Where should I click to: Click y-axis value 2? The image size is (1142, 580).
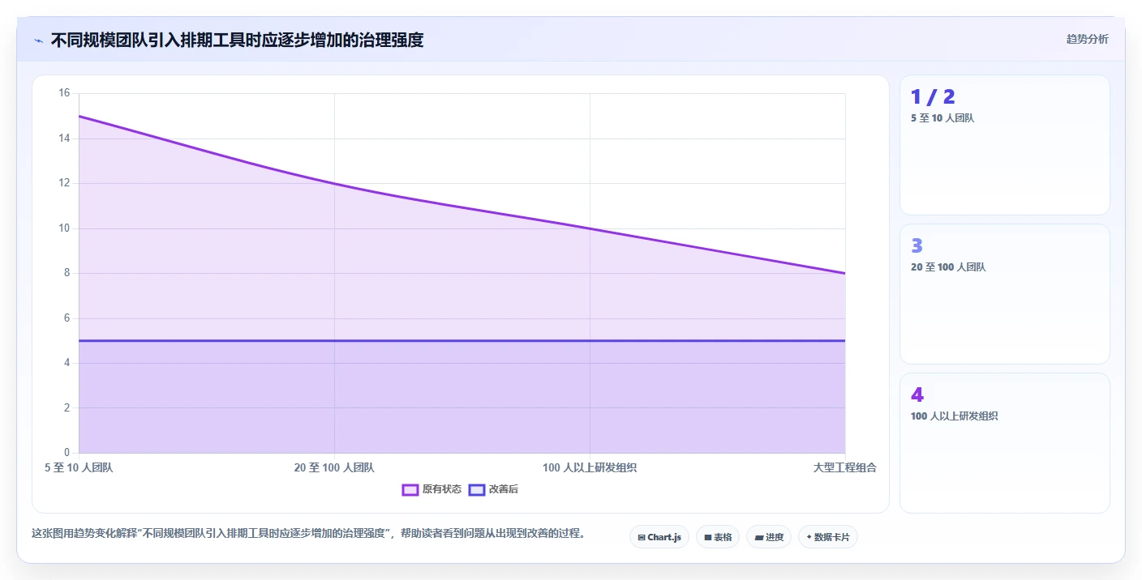[x=67, y=407]
